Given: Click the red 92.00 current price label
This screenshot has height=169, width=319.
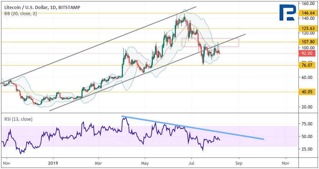Looking at the screenshot, I should tap(307, 53).
